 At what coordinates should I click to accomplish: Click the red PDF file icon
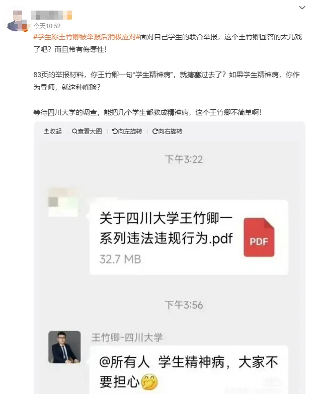(x=259, y=237)
